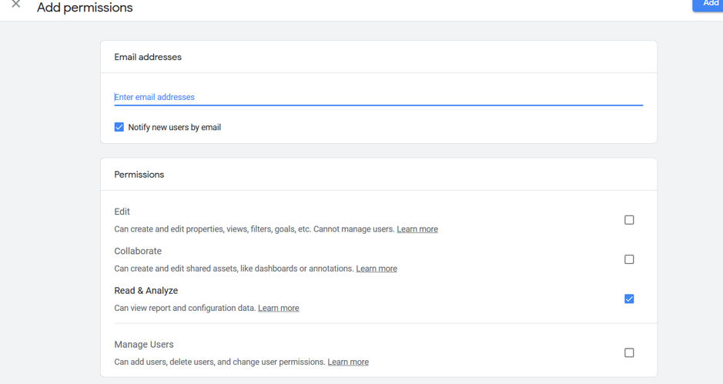723x384 pixels.
Task: Follow Learn more for Read & Analyze
Action: [x=279, y=308]
